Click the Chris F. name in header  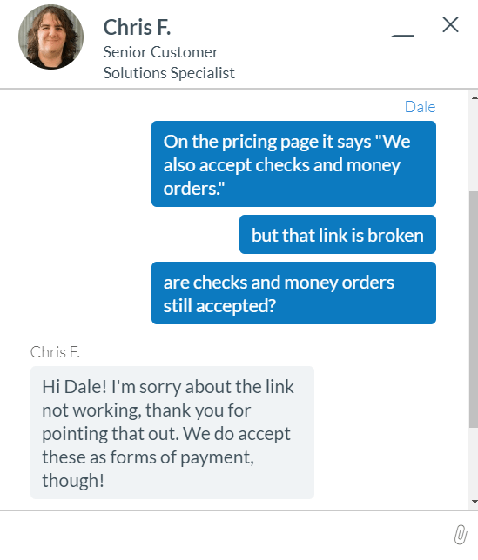137,28
